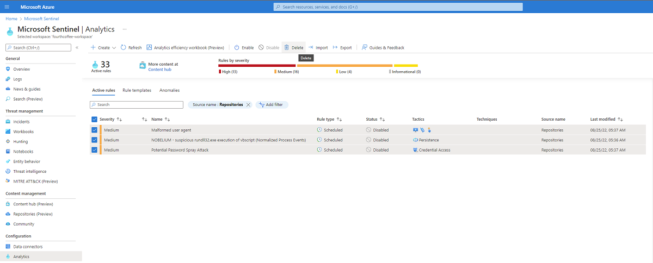Sort by the Rule type column
This screenshot has width=653, height=263.
(x=329, y=119)
